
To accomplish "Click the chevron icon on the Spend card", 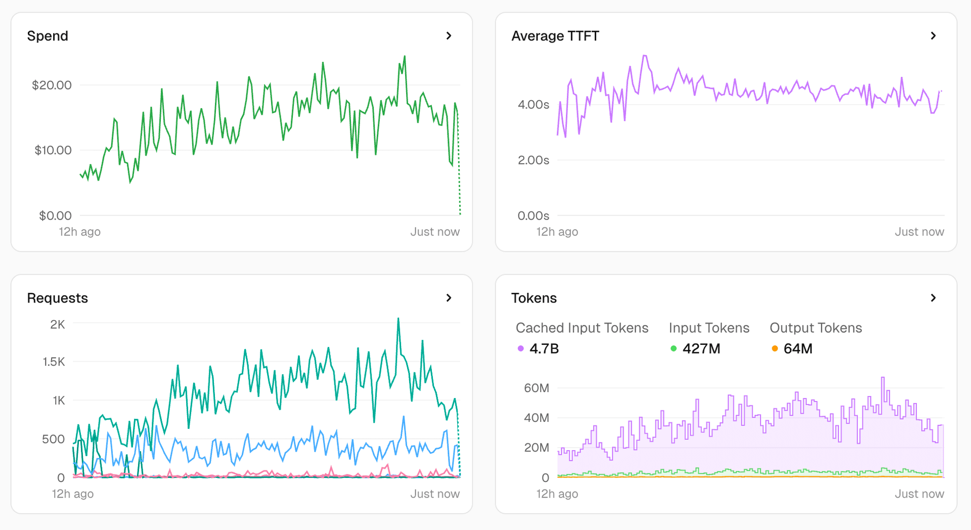I will click(x=449, y=35).
